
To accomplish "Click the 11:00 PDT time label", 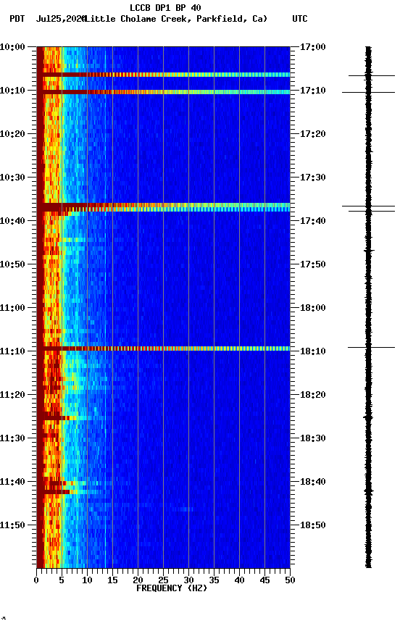I will (12, 308).
